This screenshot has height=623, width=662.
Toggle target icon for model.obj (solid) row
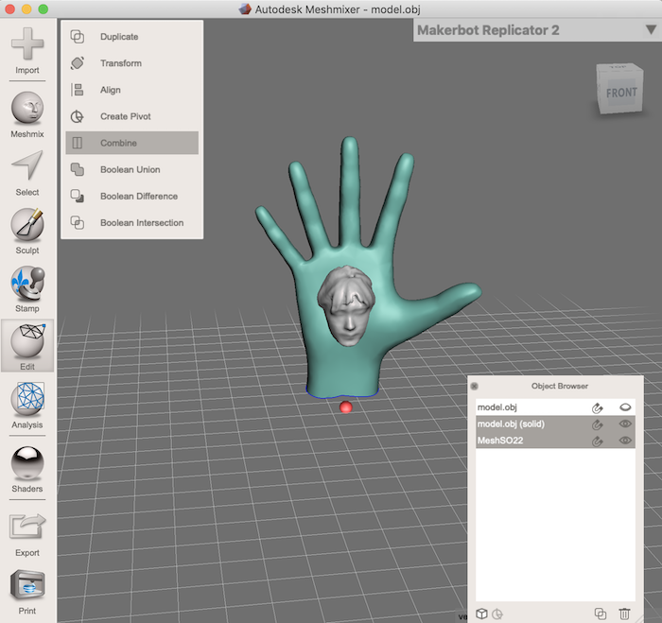coord(598,424)
